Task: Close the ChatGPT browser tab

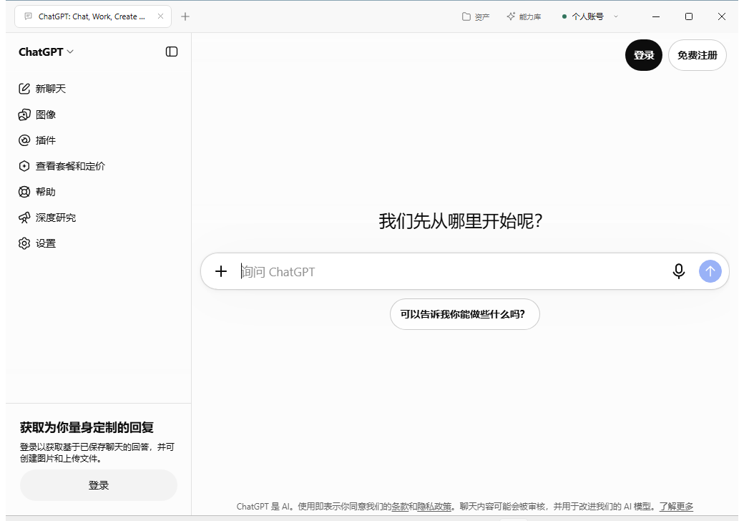Action: tap(160, 16)
